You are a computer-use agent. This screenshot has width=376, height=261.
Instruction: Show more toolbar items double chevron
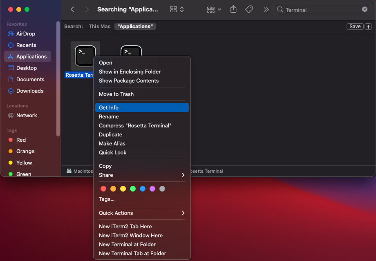click(x=266, y=9)
